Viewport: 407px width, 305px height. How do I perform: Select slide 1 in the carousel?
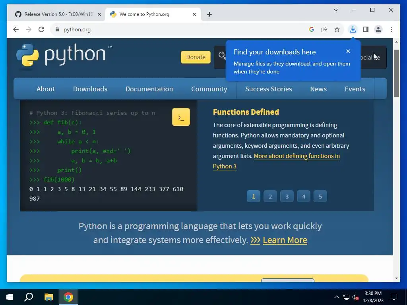point(254,196)
